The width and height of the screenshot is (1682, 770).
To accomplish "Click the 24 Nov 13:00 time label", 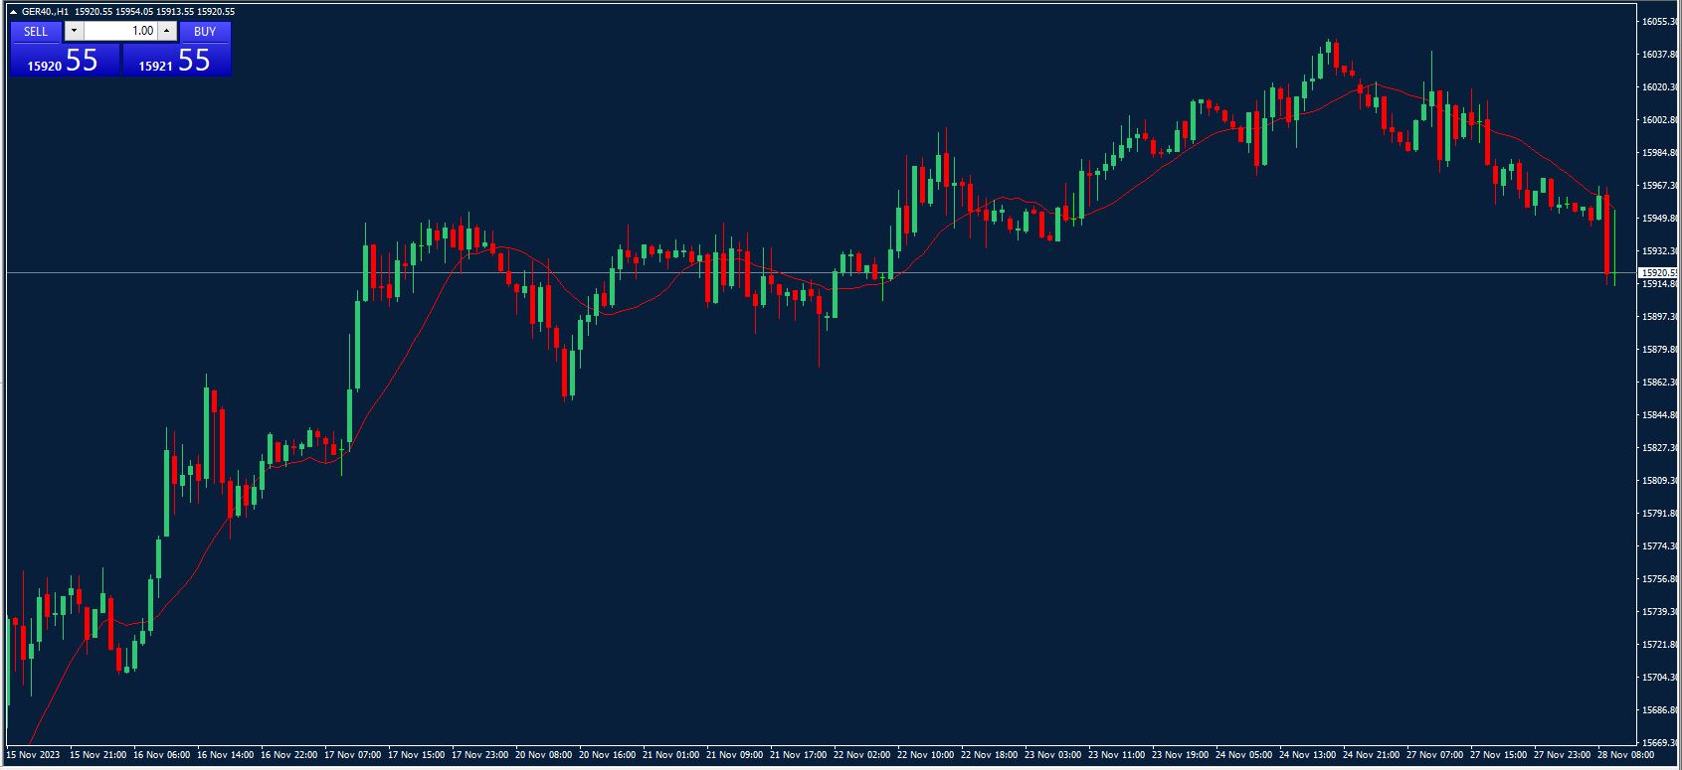I will point(1307,755).
